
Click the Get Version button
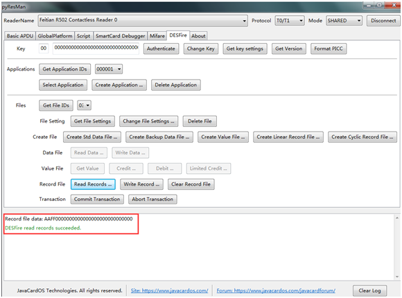tap(289, 49)
